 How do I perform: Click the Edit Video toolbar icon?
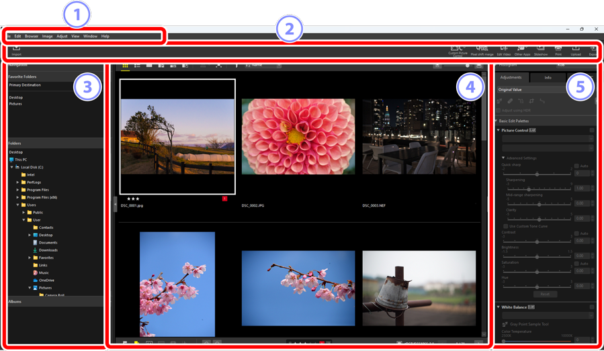point(503,50)
